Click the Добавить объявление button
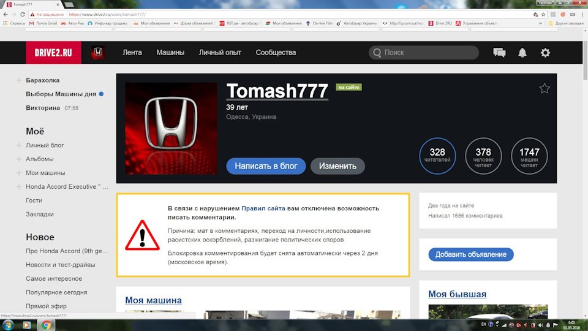Screen dimensions: 588x331 pos(470,254)
